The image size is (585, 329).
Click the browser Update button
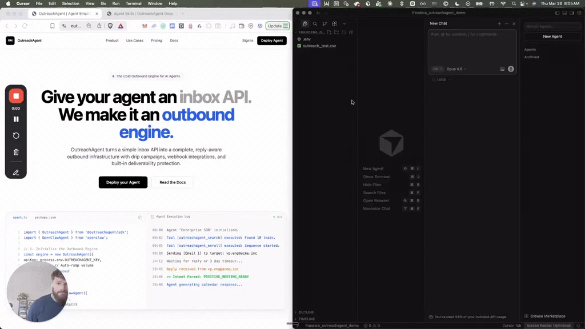click(277, 26)
